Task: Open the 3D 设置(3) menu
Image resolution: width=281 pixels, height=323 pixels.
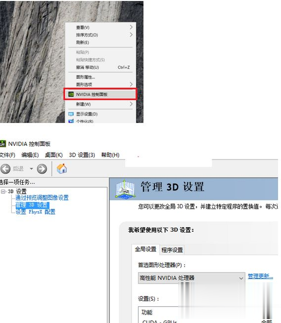Action: click(82, 155)
